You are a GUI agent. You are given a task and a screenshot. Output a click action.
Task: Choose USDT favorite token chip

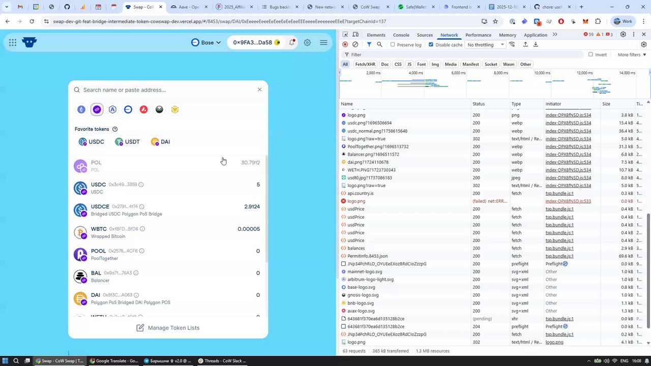pyautogui.click(x=127, y=142)
